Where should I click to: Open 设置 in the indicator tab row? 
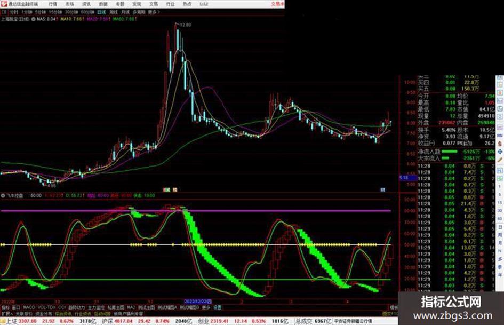[x=218, y=307]
